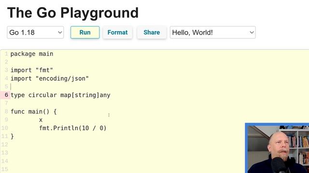Click the fmt.Println(10 / 0) line
309x173 pixels.
[73, 128]
